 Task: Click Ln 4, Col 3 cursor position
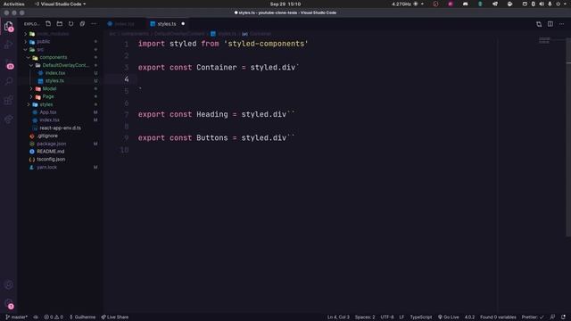pos(338,317)
